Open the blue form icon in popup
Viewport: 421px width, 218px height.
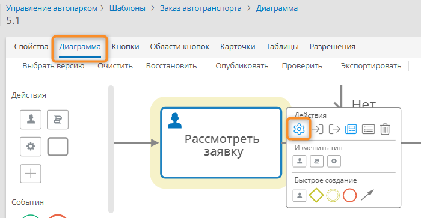[x=351, y=129]
